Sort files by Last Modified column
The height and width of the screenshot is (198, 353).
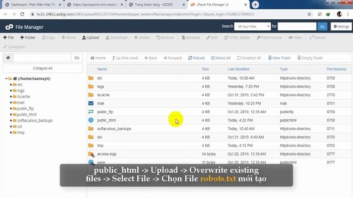tap(238, 69)
